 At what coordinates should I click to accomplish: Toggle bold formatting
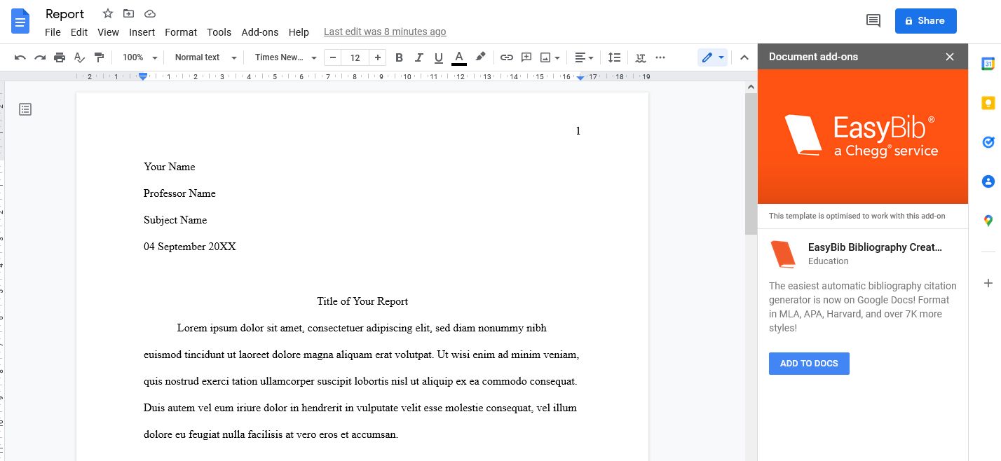(x=399, y=57)
